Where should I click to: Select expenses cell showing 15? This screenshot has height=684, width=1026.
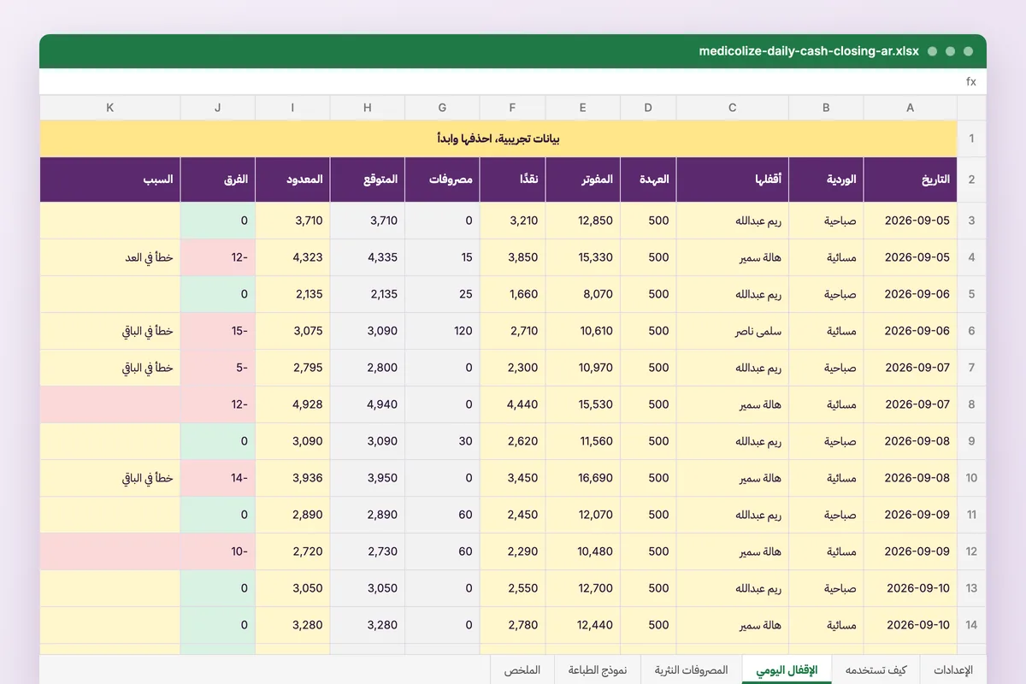click(x=442, y=257)
